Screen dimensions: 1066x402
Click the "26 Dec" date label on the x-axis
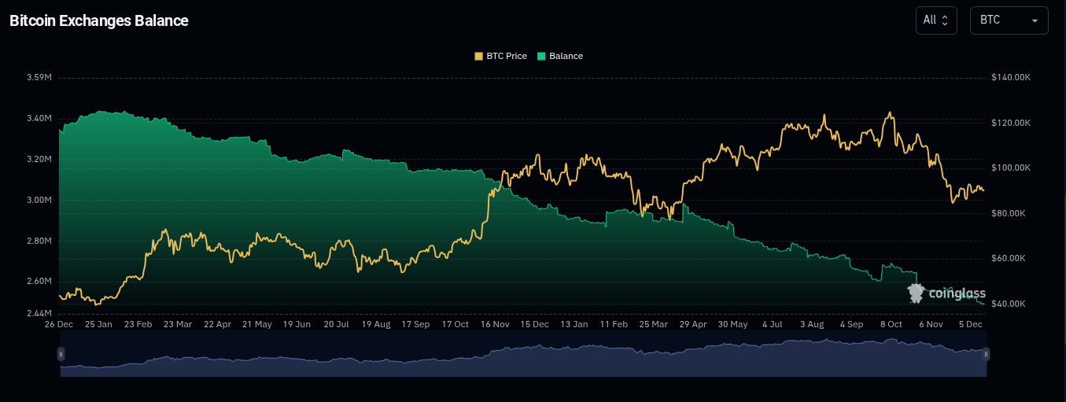(x=59, y=324)
